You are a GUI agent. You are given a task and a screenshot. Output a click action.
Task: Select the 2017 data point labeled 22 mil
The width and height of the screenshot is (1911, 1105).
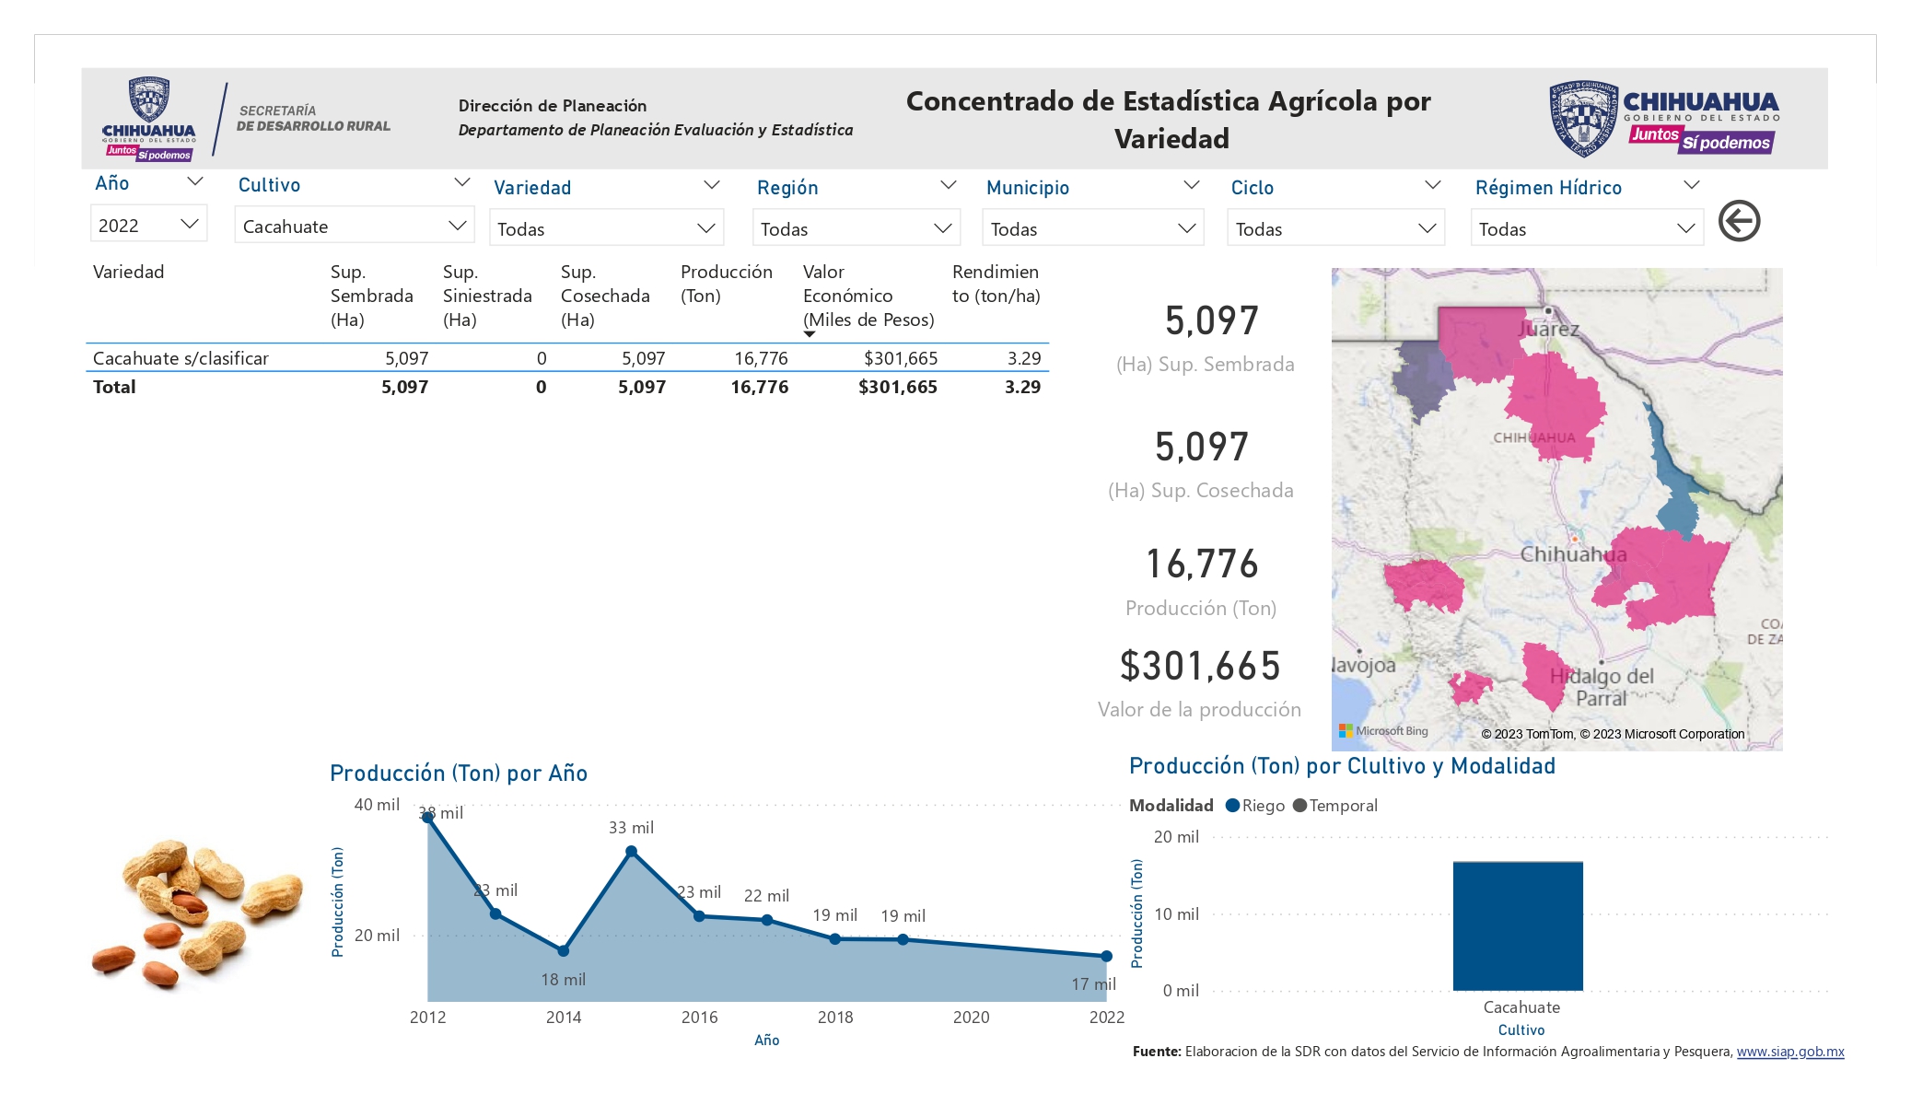click(x=767, y=920)
